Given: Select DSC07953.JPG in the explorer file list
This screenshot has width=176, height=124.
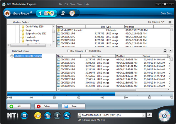Looking at the screenshot, I should pyautogui.click(x=68, y=40).
